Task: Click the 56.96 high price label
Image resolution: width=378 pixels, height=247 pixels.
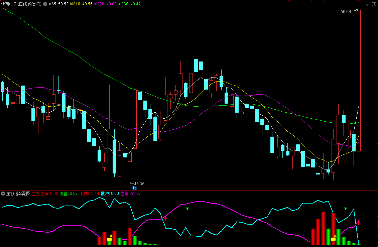Action: (346, 12)
